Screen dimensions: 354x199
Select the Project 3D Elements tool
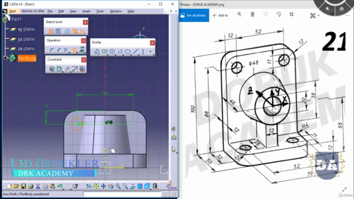tap(82, 50)
